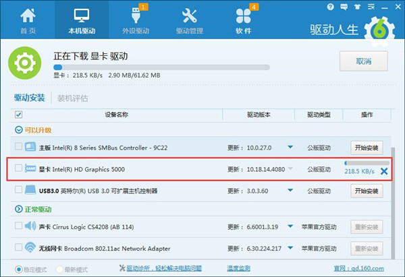Click the USB3.0 device icon
Screen dimensions: 405x277
(x=30, y=190)
